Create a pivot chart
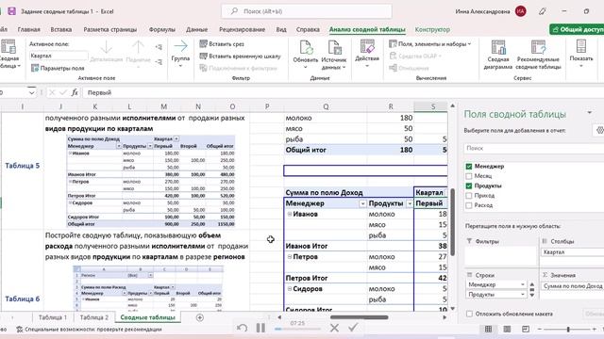 (498, 55)
